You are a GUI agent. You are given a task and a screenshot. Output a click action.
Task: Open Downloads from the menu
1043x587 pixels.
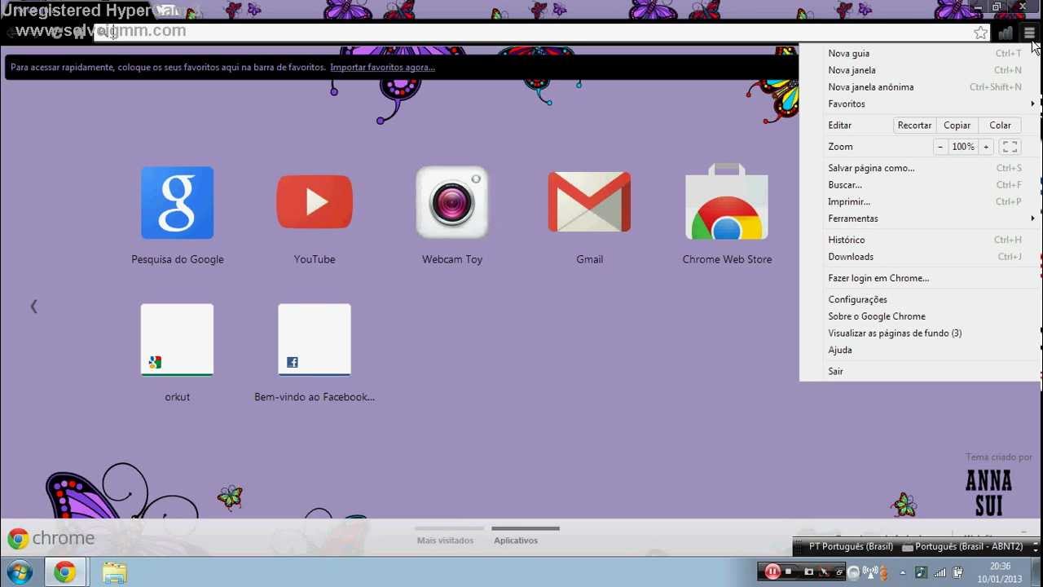tap(921, 257)
